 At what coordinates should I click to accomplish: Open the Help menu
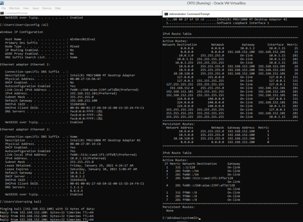coord(58,8)
